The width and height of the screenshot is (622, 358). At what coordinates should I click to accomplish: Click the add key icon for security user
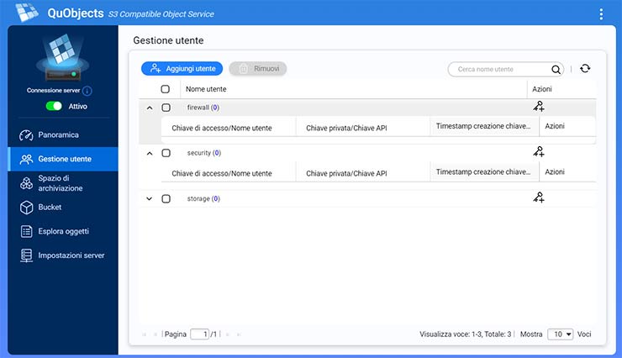click(x=539, y=152)
